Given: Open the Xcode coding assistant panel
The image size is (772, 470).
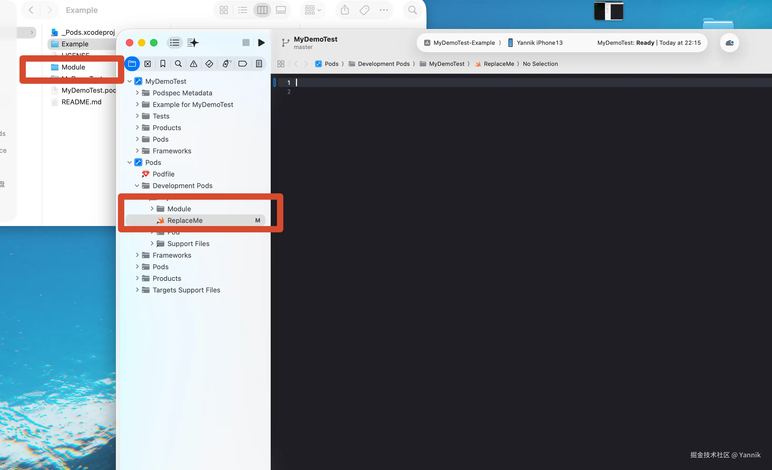Looking at the screenshot, I should coord(193,43).
